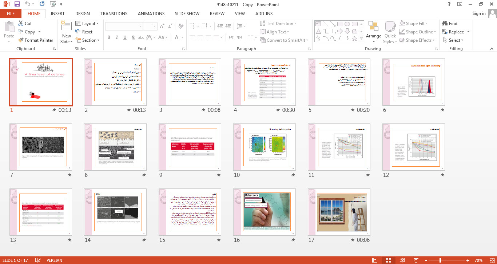
Task: Open the Copy dropdown arrow
Action: pos(40,32)
